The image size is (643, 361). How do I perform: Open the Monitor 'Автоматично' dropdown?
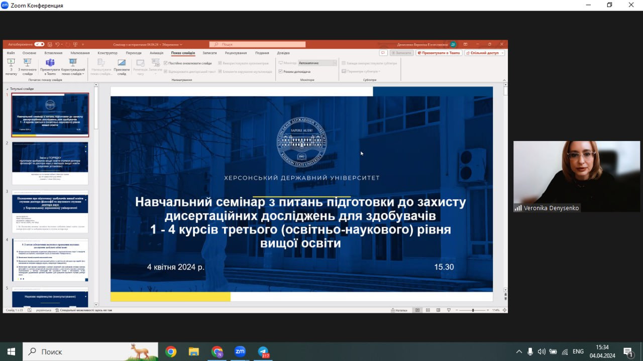(317, 63)
